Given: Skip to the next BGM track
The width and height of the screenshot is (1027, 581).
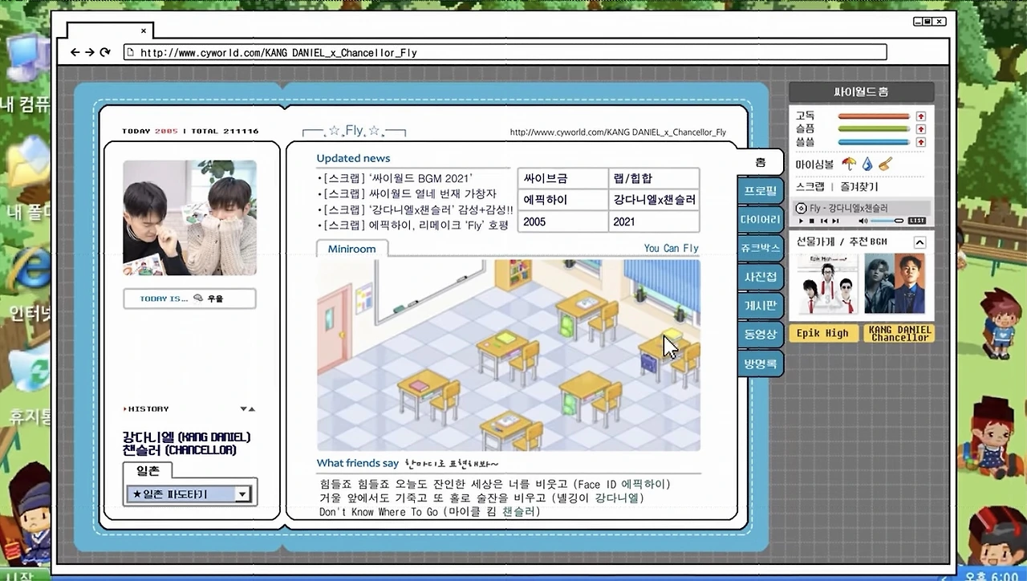Looking at the screenshot, I should [835, 221].
